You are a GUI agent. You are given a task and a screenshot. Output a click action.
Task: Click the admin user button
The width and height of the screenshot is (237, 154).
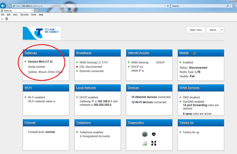(x=213, y=30)
